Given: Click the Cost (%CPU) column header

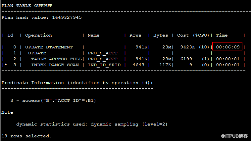Looking at the screenshot, I should point(193,35).
